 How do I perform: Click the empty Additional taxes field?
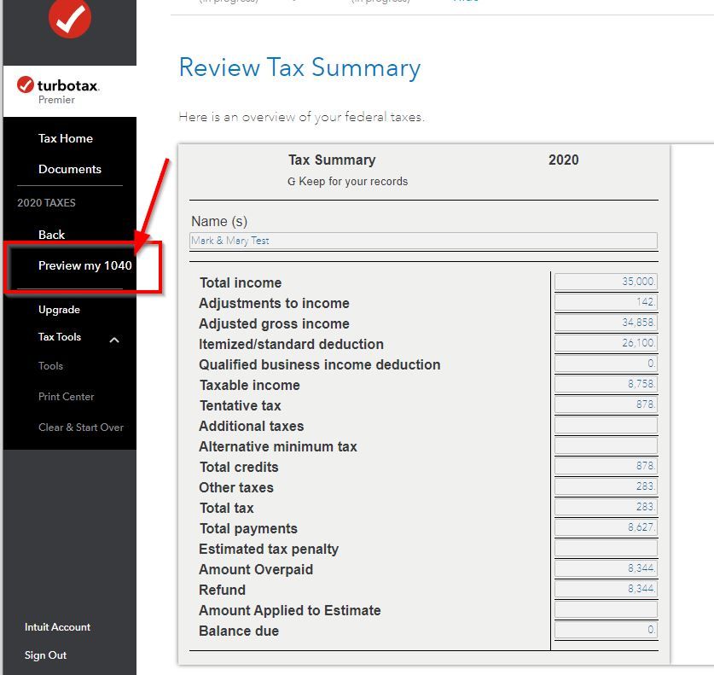point(606,425)
